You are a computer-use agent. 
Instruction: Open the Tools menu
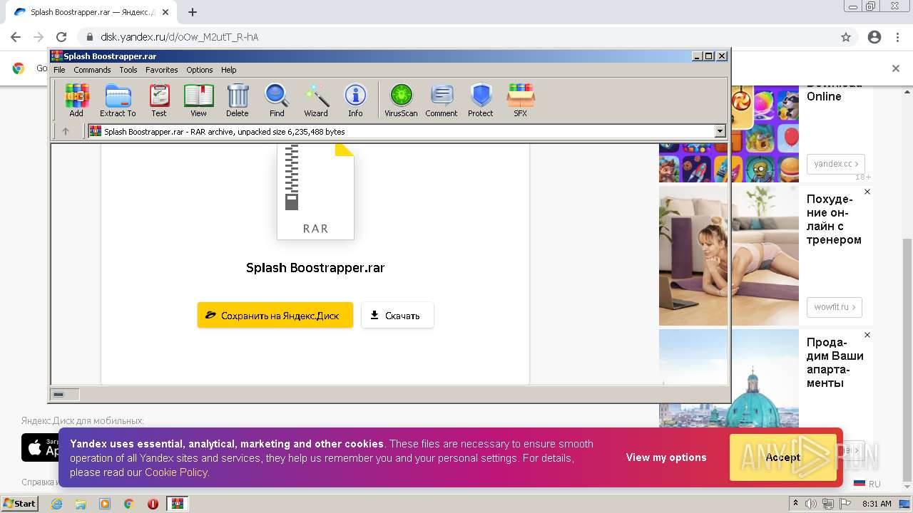coord(128,70)
